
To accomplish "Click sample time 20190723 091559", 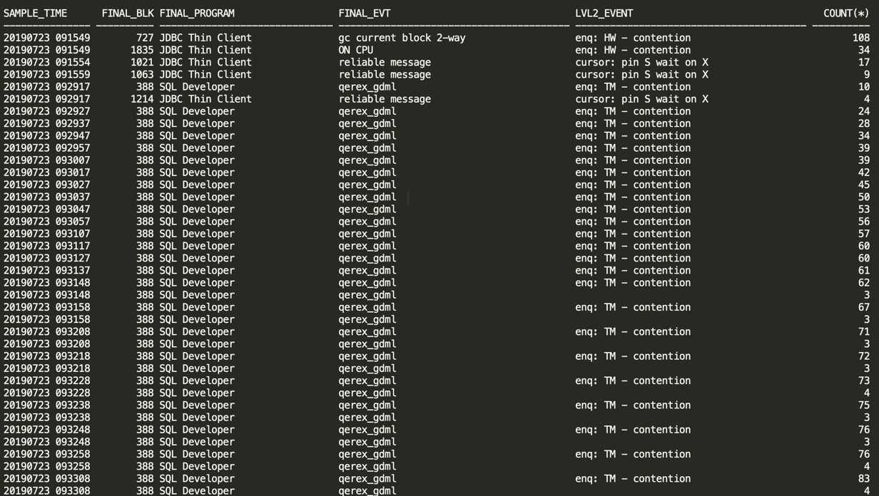I will [x=47, y=74].
